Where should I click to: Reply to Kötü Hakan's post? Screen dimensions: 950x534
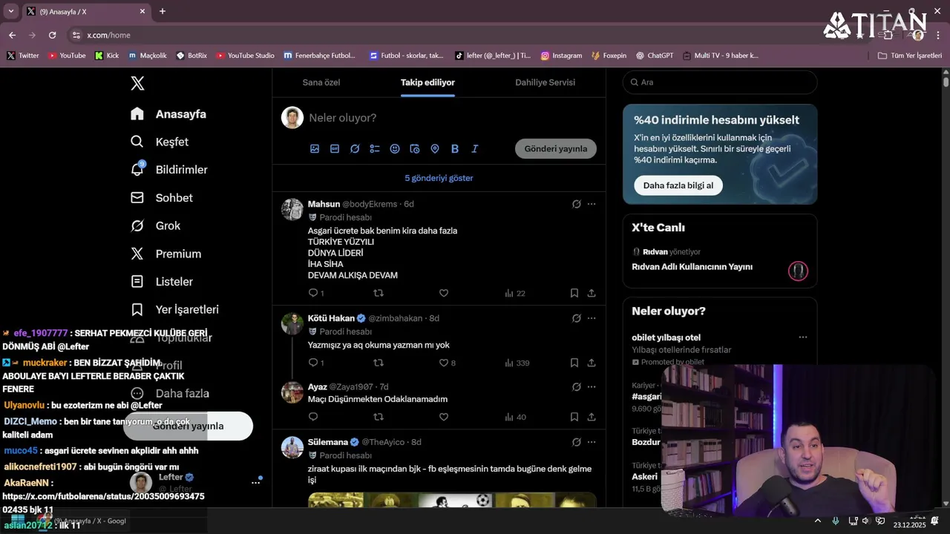pyautogui.click(x=313, y=363)
